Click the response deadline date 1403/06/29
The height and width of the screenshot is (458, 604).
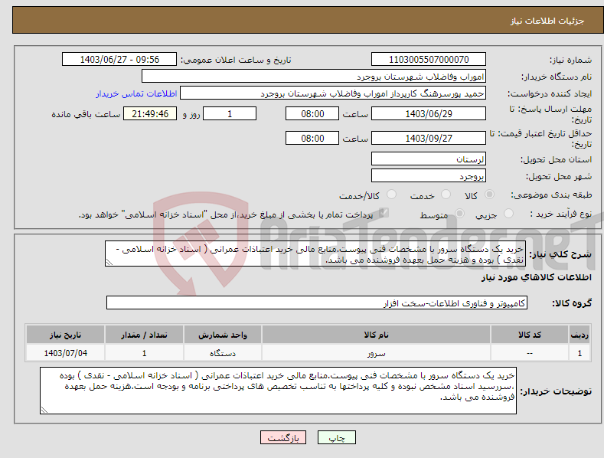point(429,113)
